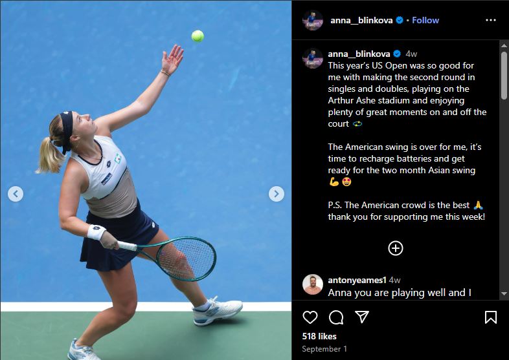Click the comments scrollbar thumb

(504, 75)
